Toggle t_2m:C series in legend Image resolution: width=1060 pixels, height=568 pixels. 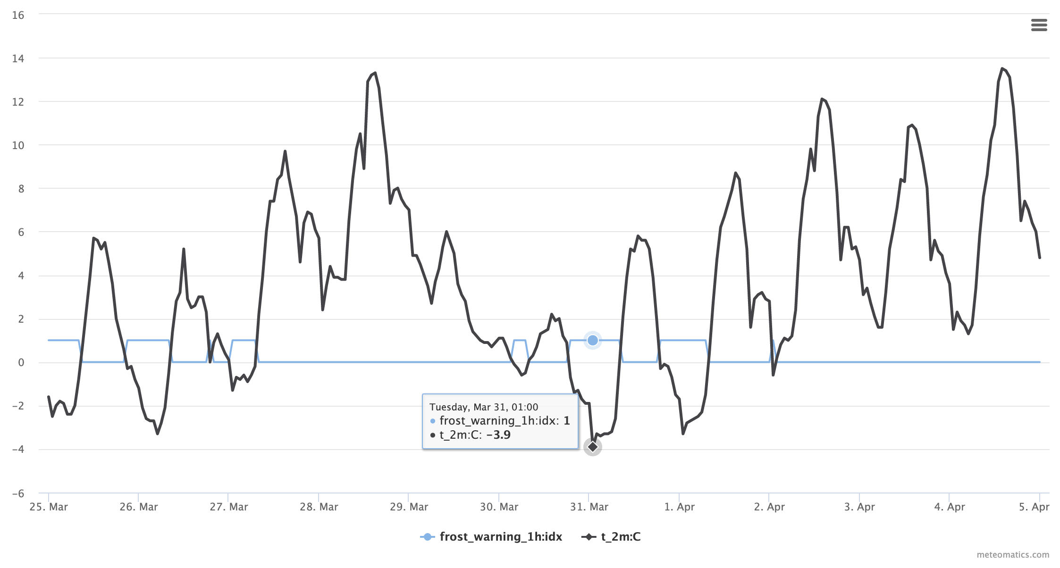pyautogui.click(x=611, y=537)
